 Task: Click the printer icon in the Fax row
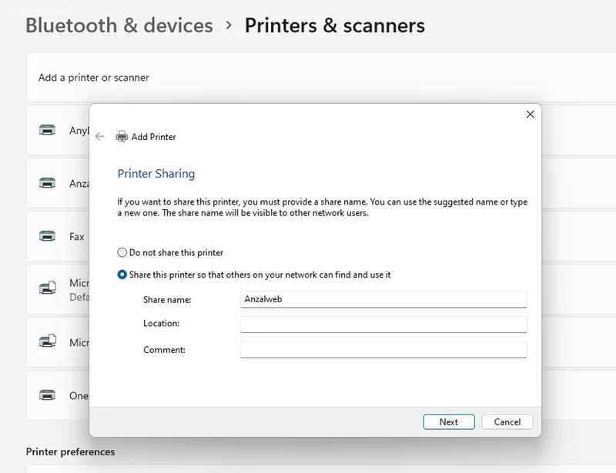click(x=47, y=236)
